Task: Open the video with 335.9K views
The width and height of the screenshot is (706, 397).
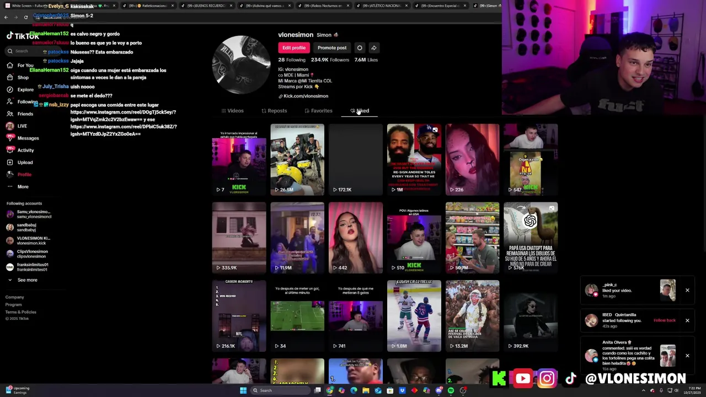Action: [239, 238]
